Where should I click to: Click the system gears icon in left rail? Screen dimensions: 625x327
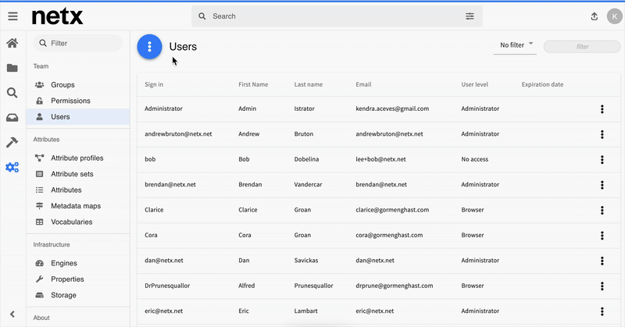coord(12,167)
